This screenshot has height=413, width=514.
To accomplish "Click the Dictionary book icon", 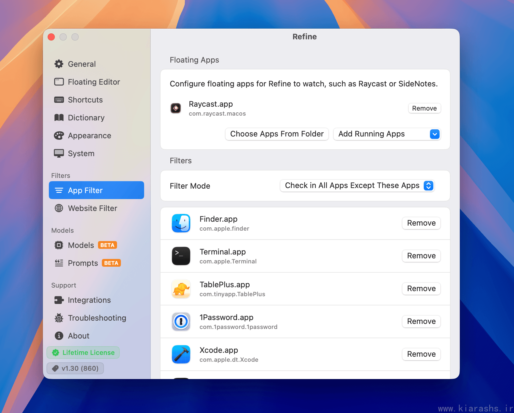I will (x=59, y=117).
